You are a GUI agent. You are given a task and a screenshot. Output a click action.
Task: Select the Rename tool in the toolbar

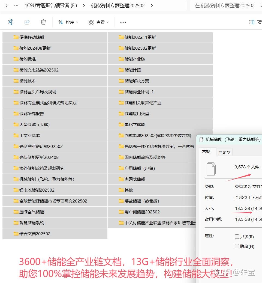click(11, 22)
